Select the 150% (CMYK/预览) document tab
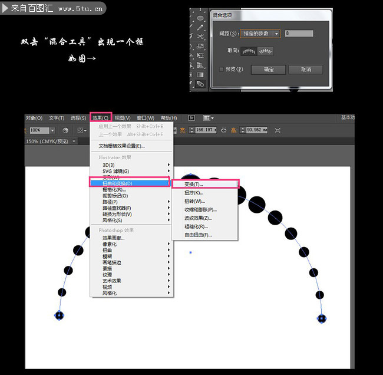383x375 pixels. pos(47,142)
